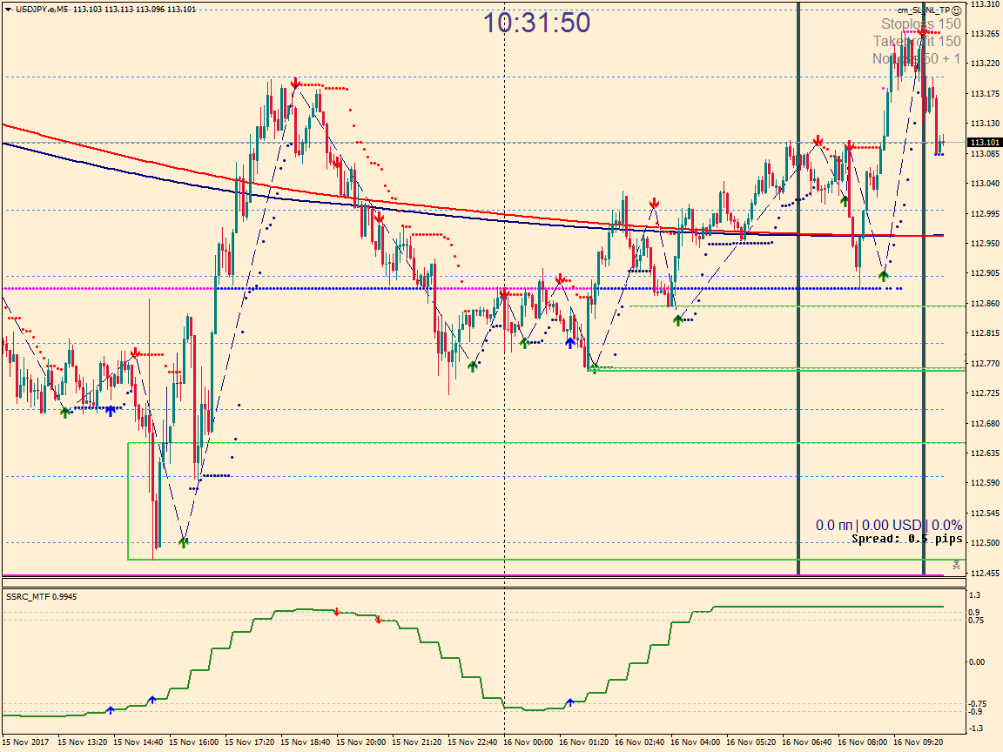Click the green up arrow at the 112.500 low

pos(184,543)
